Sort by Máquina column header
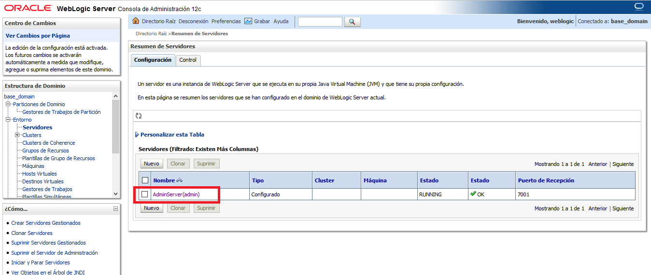The width and height of the screenshot is (651, 275). [375, 180]
